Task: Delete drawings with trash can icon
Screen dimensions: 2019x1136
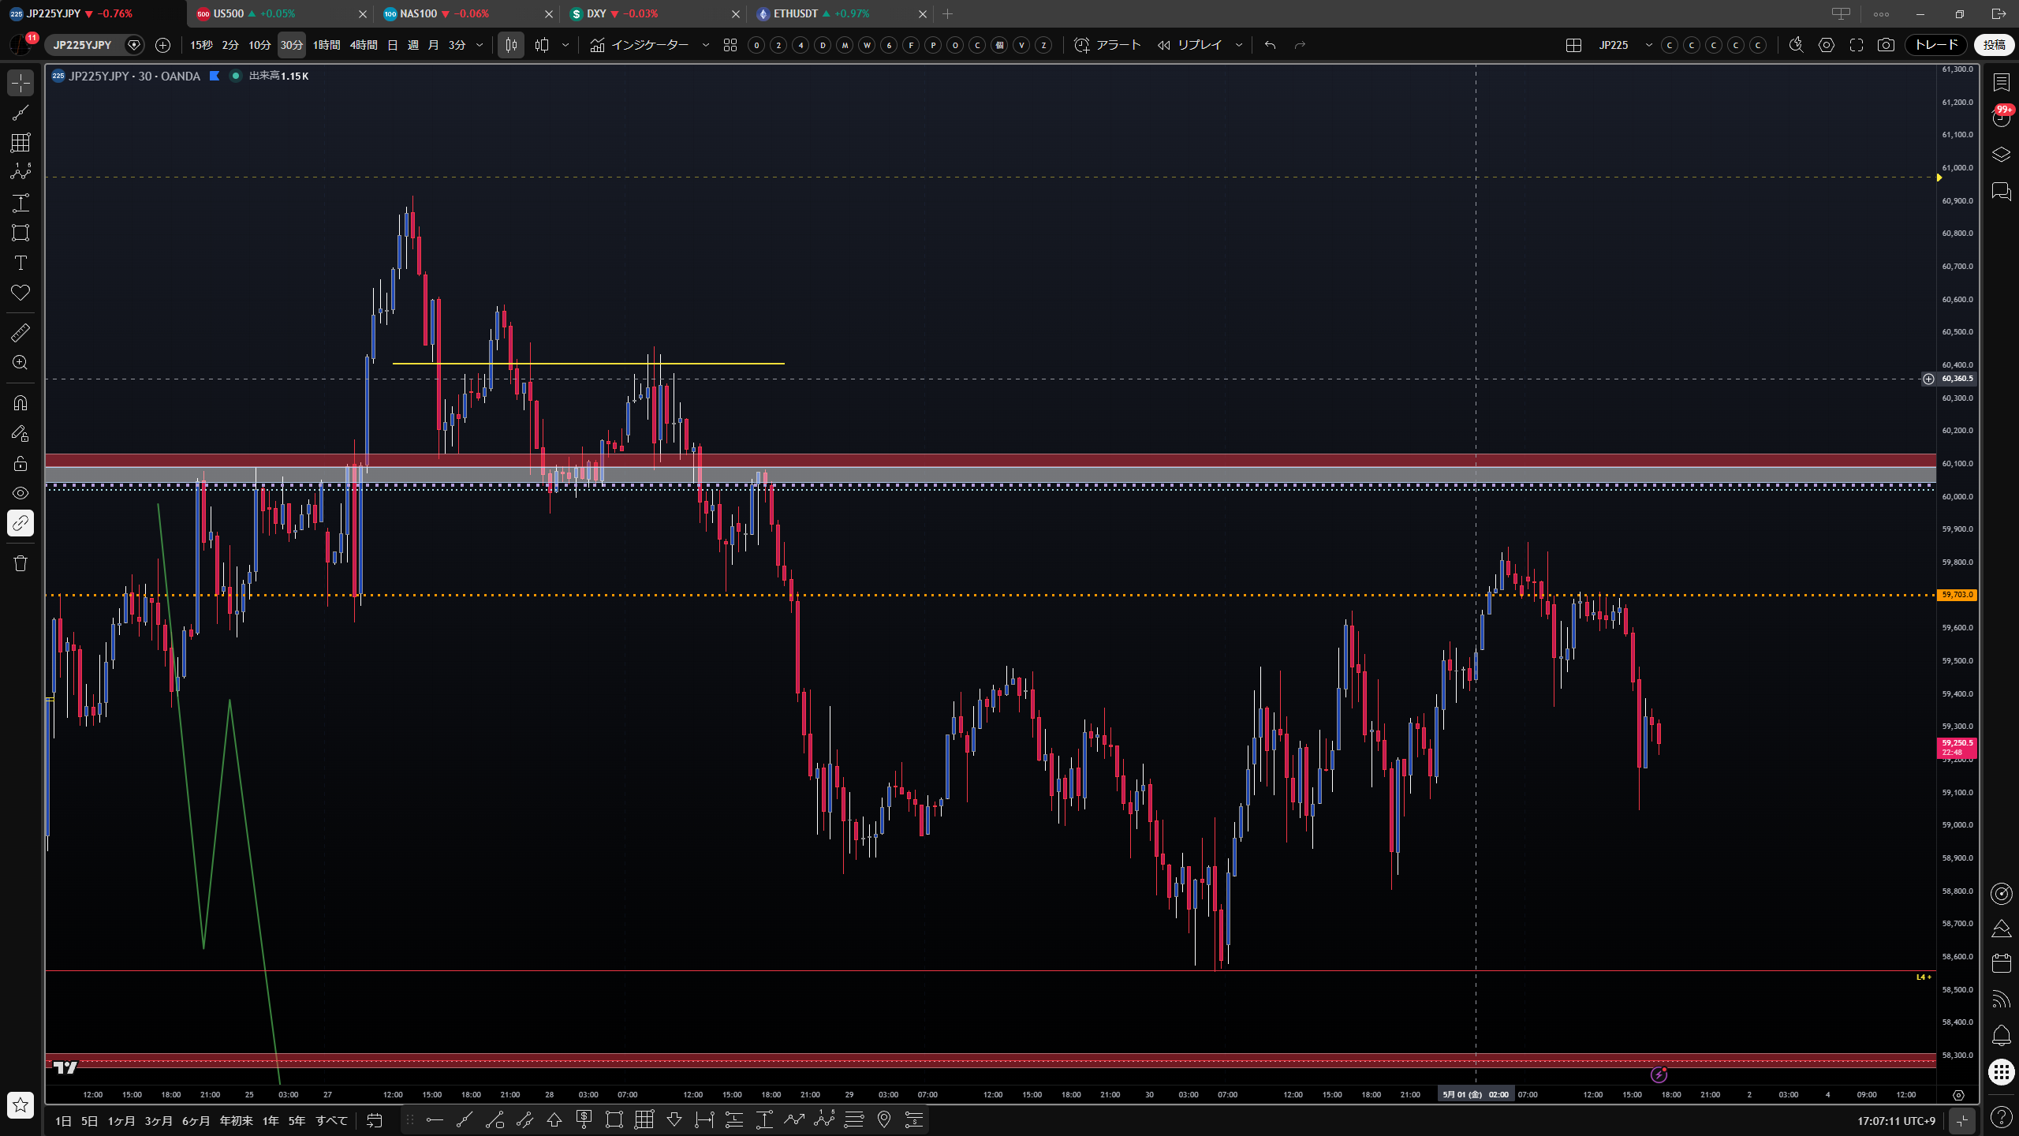Action: click(21, 563)
